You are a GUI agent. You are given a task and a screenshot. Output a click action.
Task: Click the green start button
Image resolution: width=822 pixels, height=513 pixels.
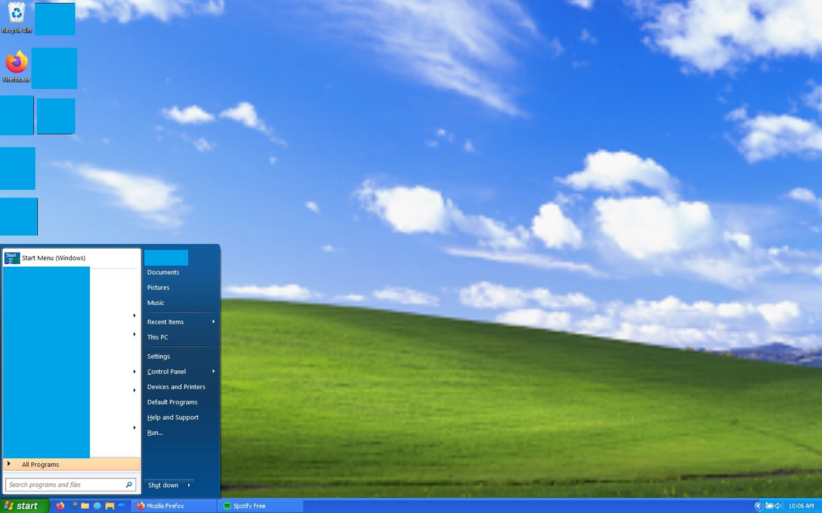point(24,506)
